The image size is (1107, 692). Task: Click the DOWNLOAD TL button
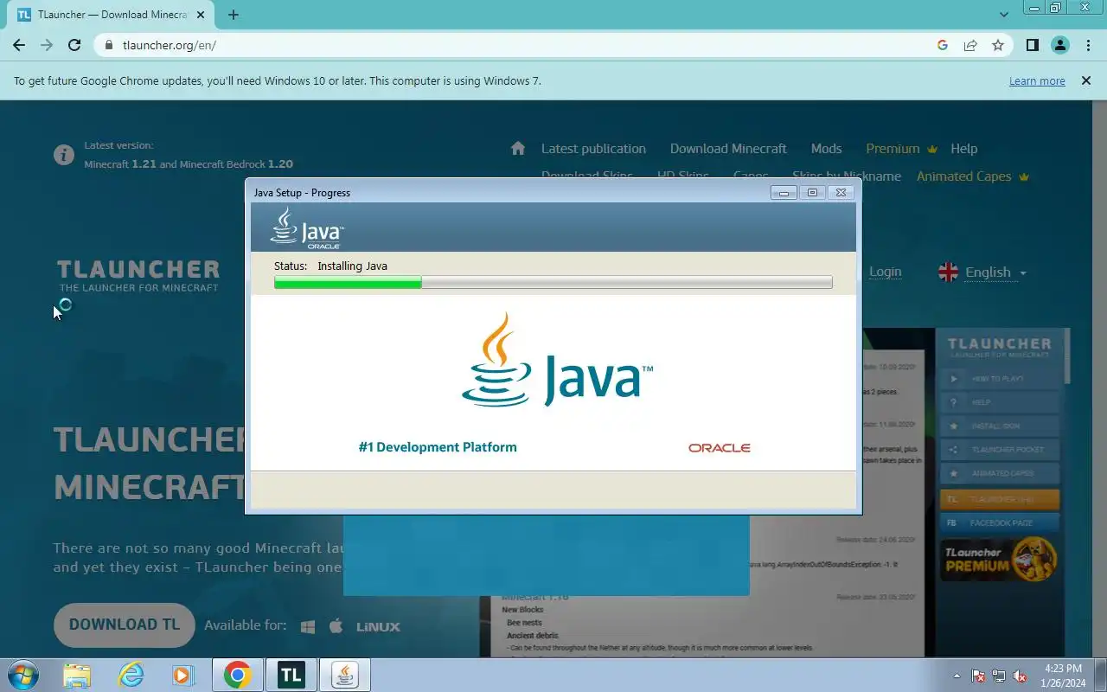(x=125, y=625)
